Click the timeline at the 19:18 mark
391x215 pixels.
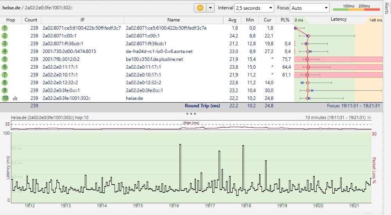[x=246, y=206]
